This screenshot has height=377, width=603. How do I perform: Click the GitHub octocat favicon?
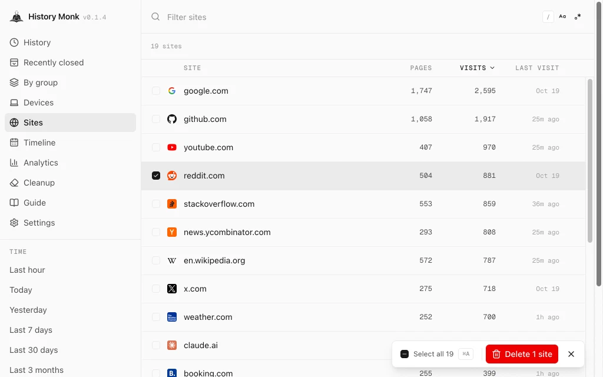(x=172, y=119)
